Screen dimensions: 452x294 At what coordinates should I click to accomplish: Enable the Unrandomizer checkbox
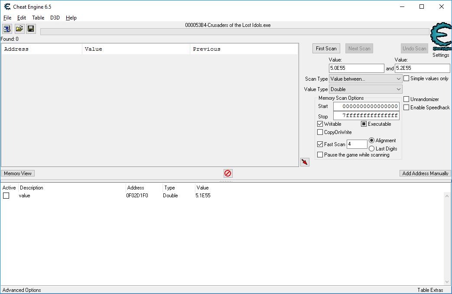406,99
